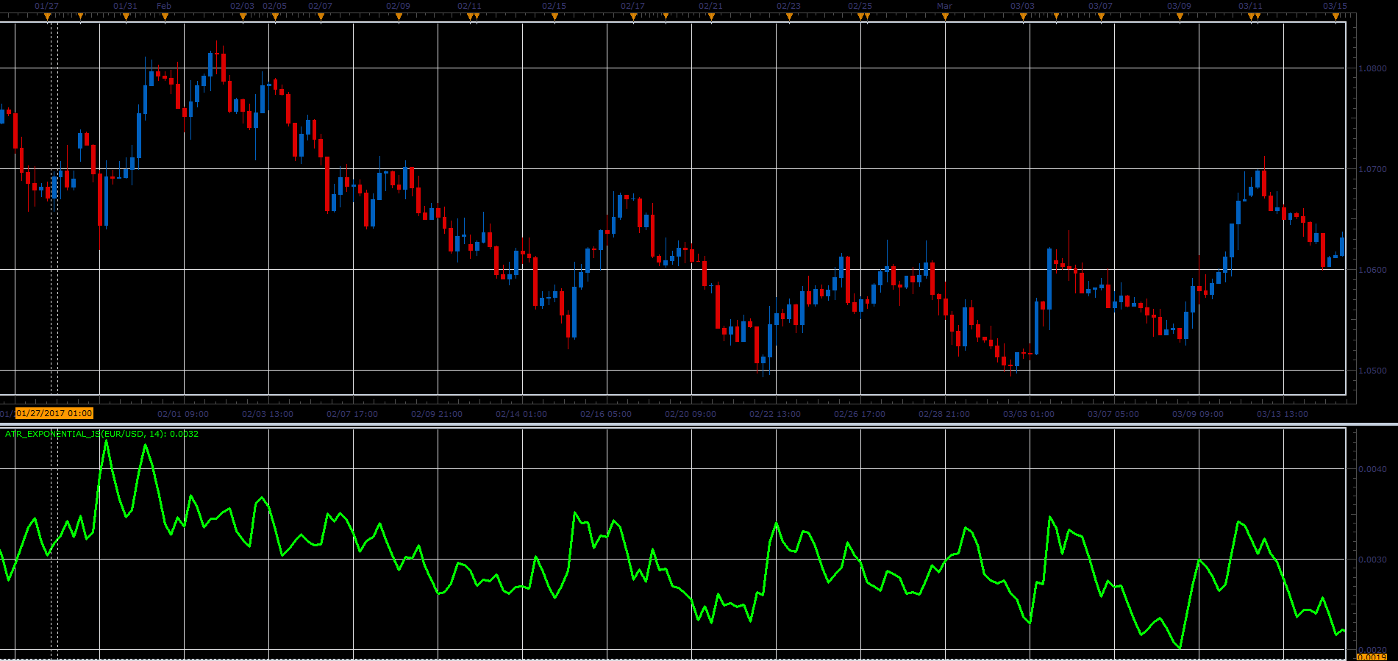Select the orange marker beneath 02/23

[x=789, y=16]
